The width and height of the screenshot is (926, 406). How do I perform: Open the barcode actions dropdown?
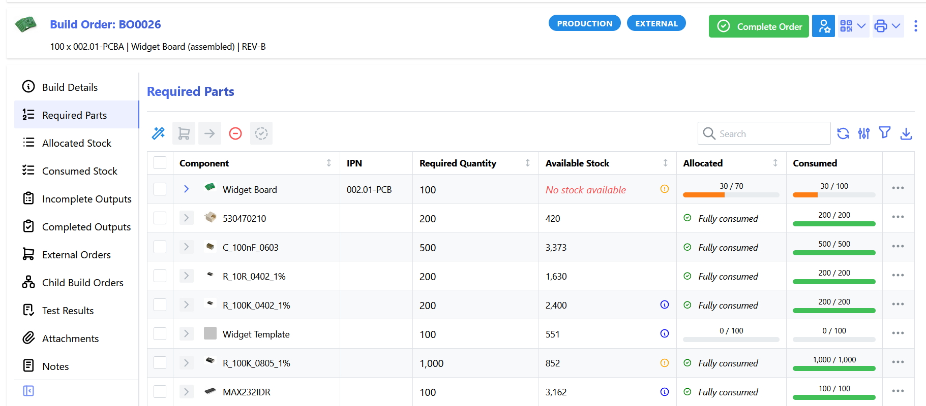[x=853, y=26]
